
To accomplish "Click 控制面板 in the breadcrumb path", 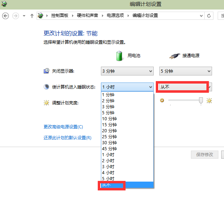I will tap(60, 16).
